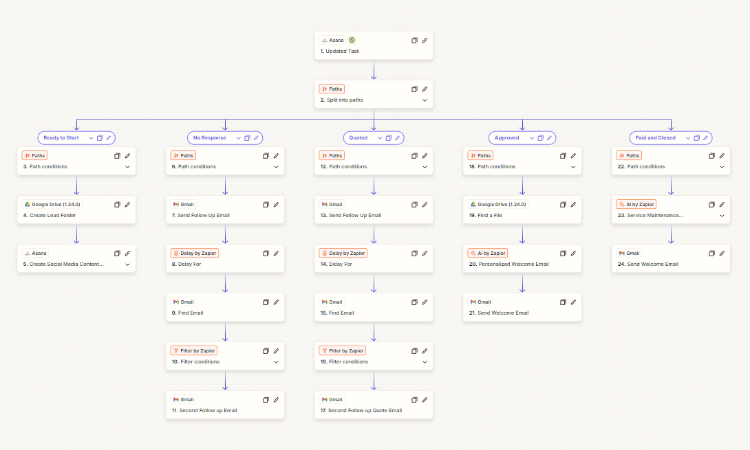Viewport: 750px width, 450px height.
Task: Open the 1. Updated Task step card
Action: click(374, 46)
